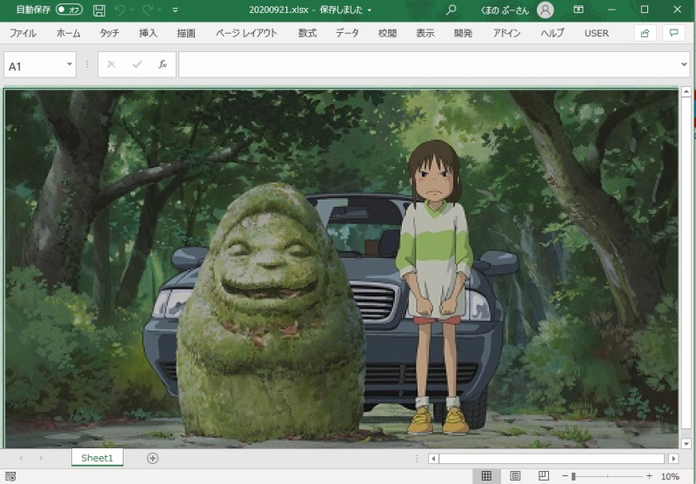Viewport: 696px width, 484px height.
Task: Select the 開発 tab
Action: (463, 33)
